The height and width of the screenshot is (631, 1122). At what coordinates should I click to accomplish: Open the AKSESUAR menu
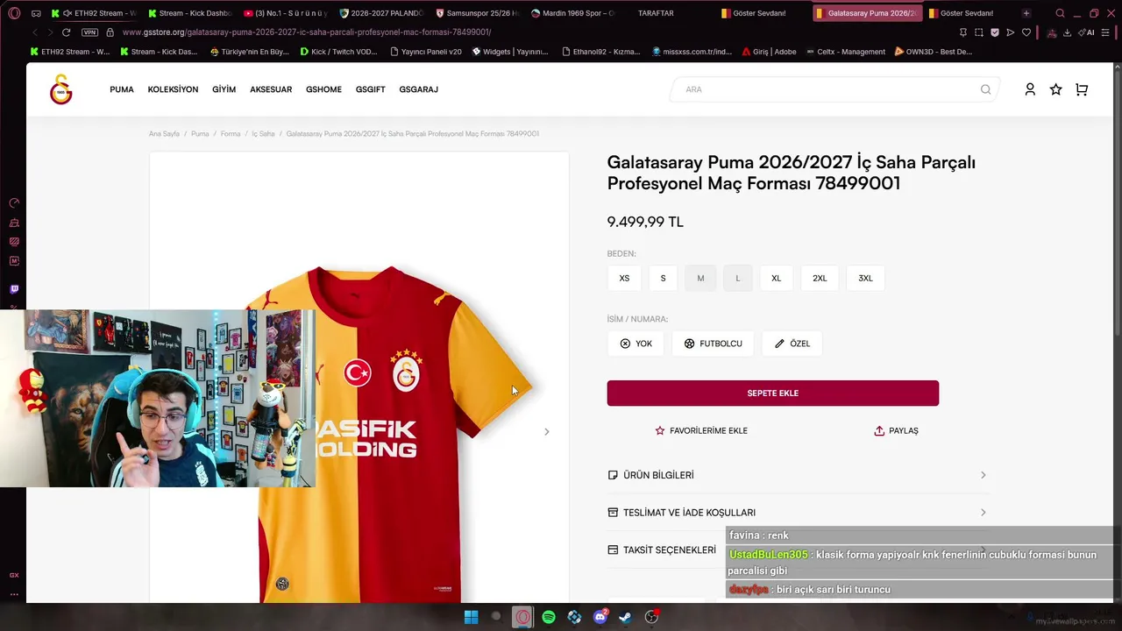[x=271, y=89]
